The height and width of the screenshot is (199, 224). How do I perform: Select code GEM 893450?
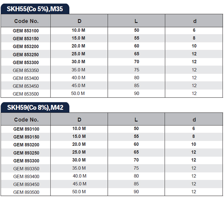(x=26, y=184)
